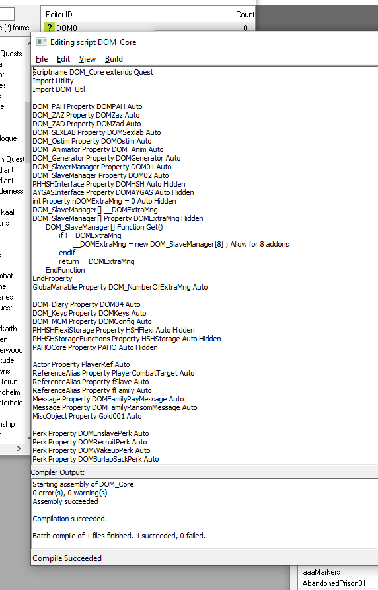Click the 'Actor Property PlayerRef Auto' line
378x590 pixels.
click(x=81, y=364)
